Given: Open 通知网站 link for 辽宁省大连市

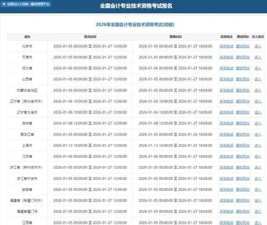Looking at the screenshot, I should (x=243, y=112).
